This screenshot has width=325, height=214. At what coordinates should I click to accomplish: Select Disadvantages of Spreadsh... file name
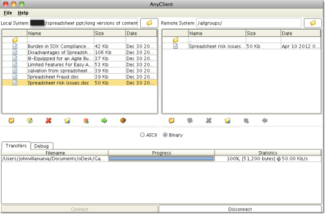(x=60, y=52)
